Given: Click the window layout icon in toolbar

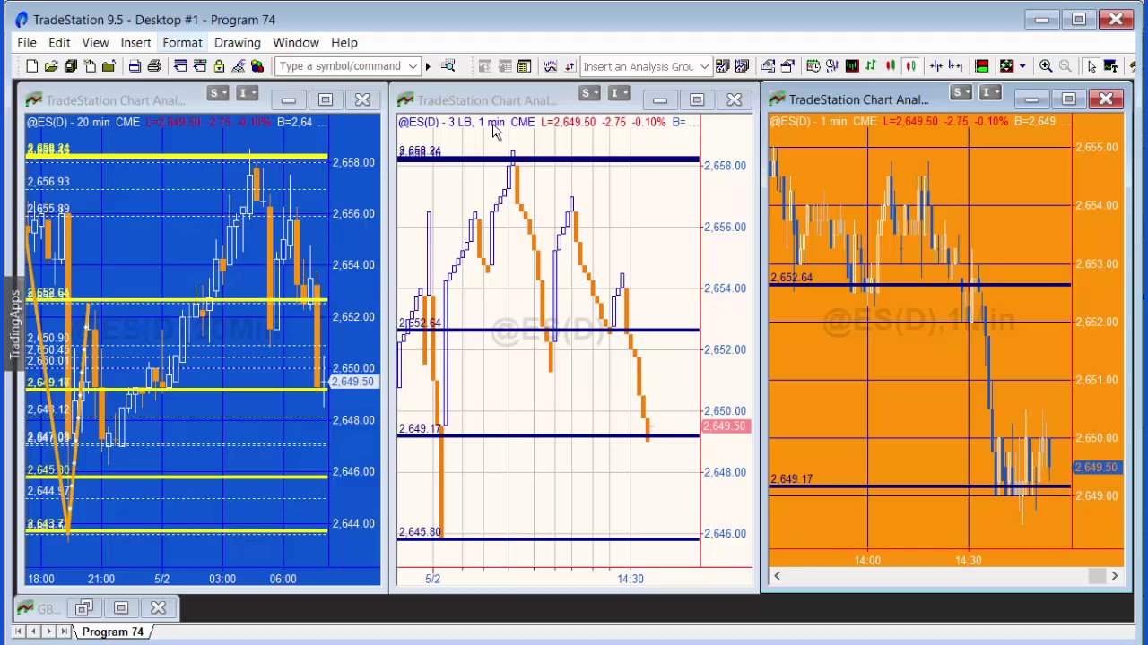Looking at the screenshot, I should point(180,66).
